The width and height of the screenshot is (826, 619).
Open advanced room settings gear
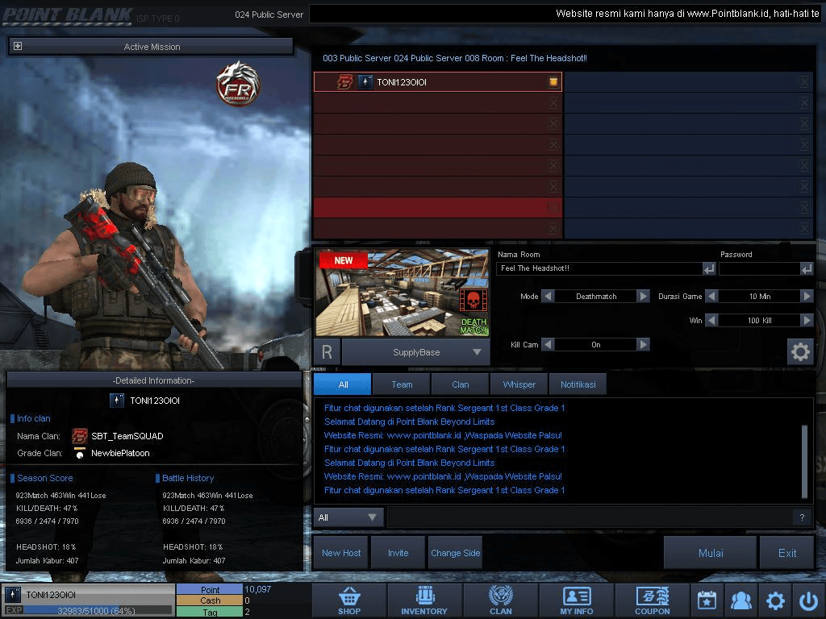[800, 351]
